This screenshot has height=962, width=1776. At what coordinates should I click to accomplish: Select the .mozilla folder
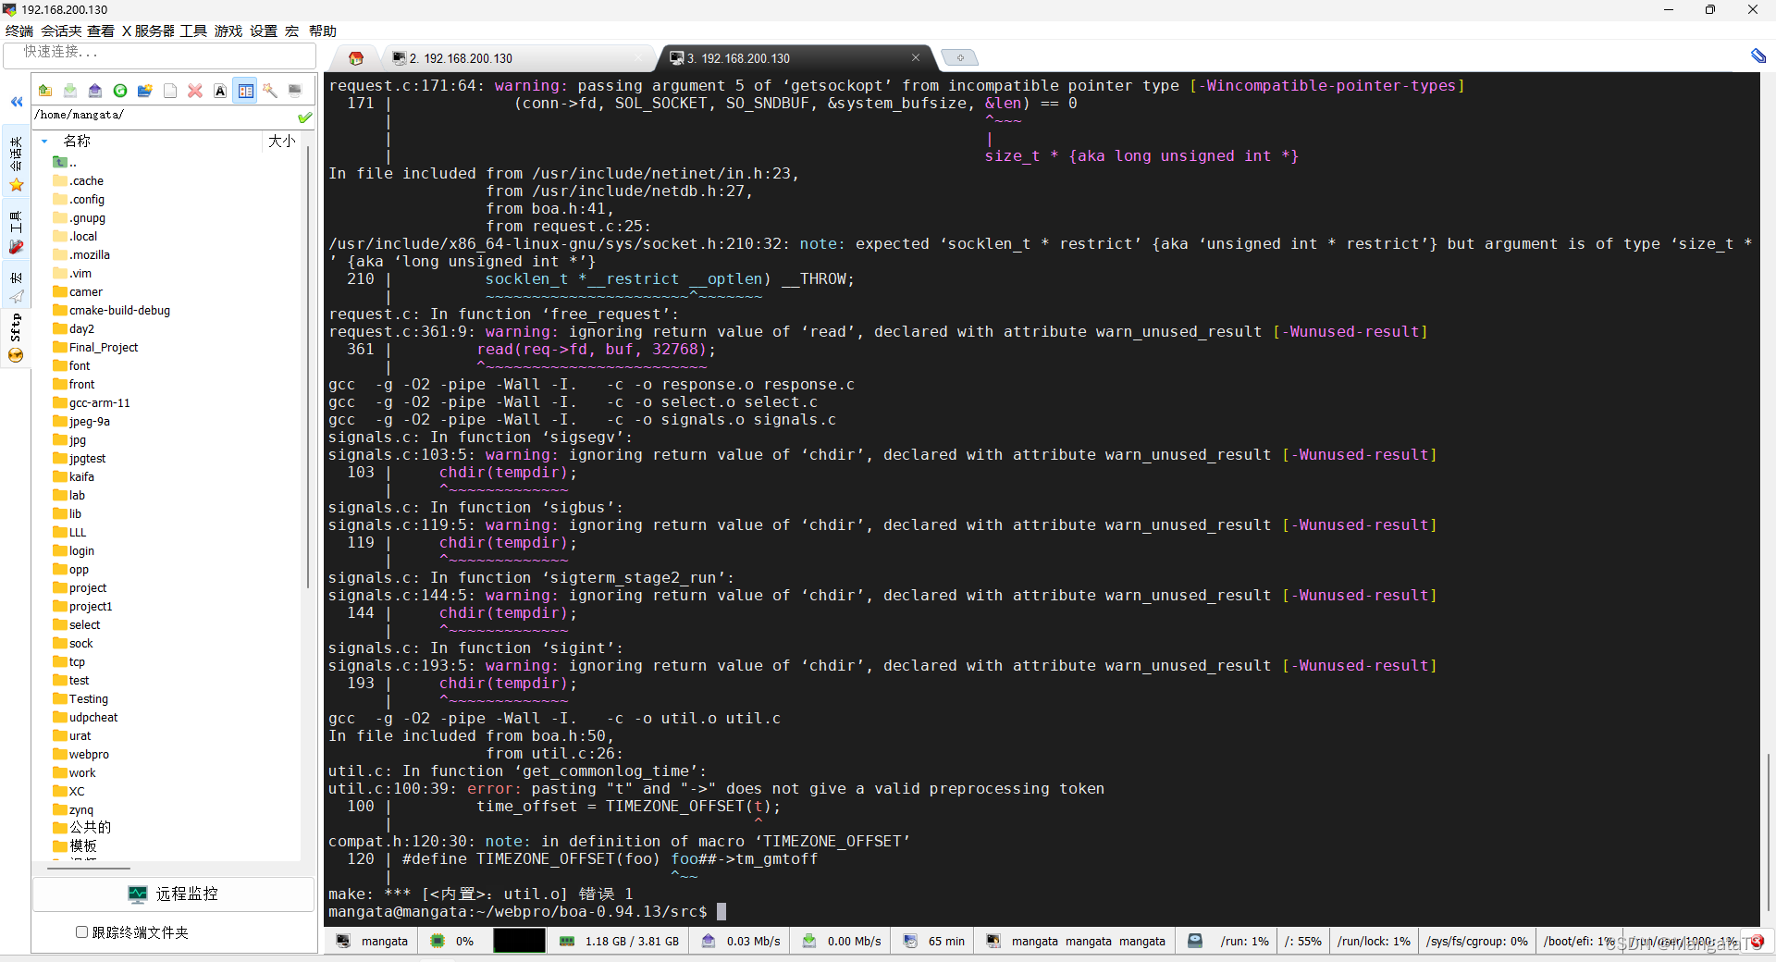(x=81, y=254)
